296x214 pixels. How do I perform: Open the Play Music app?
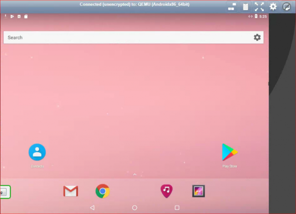(166, 191)
